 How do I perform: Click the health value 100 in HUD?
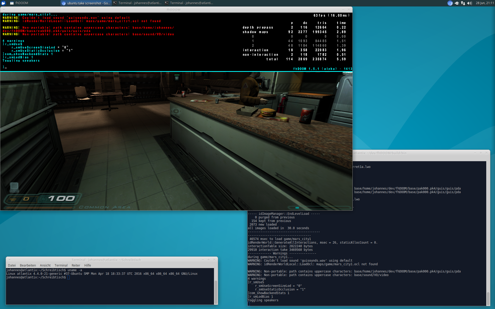62,199
